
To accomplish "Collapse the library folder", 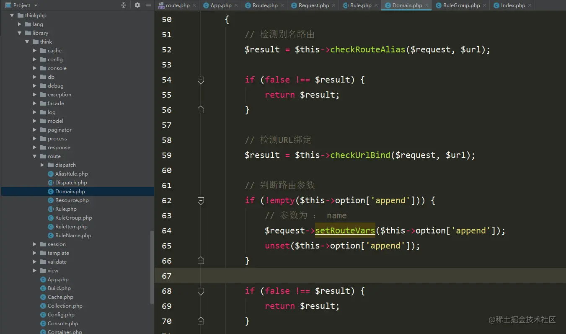I will [x=19, y=33].
